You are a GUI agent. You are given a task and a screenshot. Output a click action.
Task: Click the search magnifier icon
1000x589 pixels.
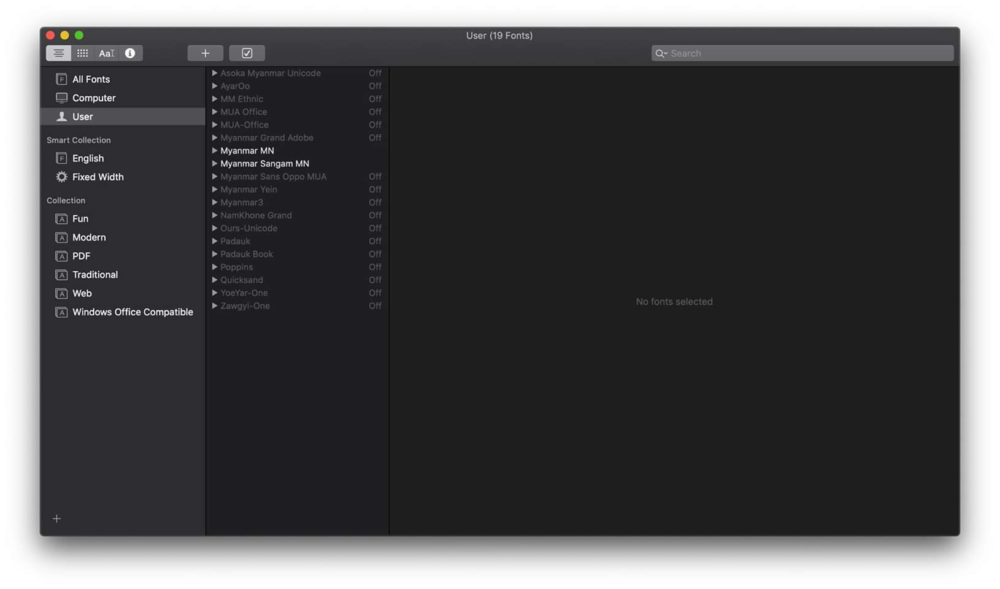[661, 53]
